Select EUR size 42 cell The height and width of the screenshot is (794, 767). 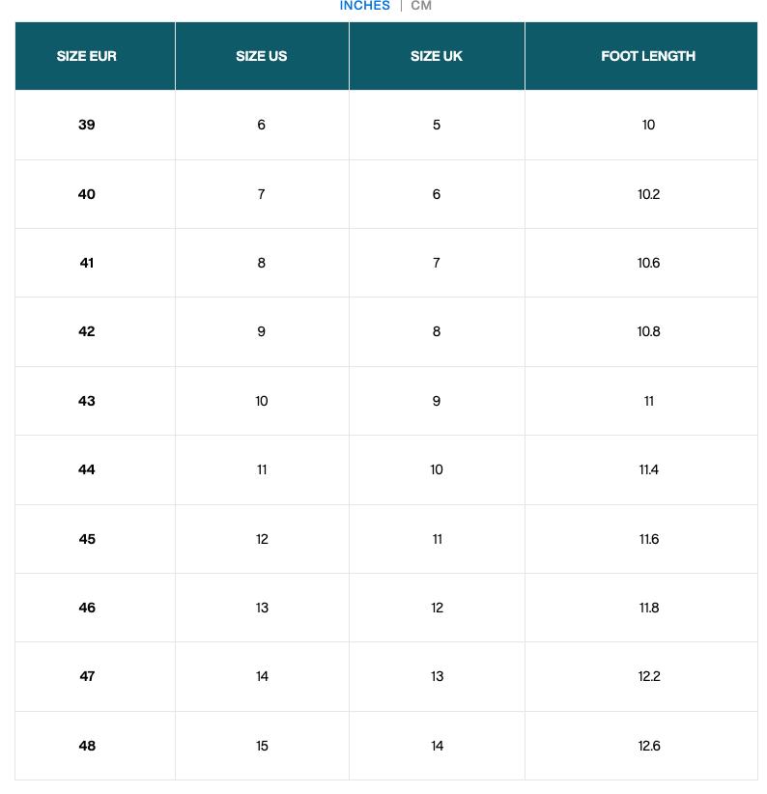(x=87, y=331)
